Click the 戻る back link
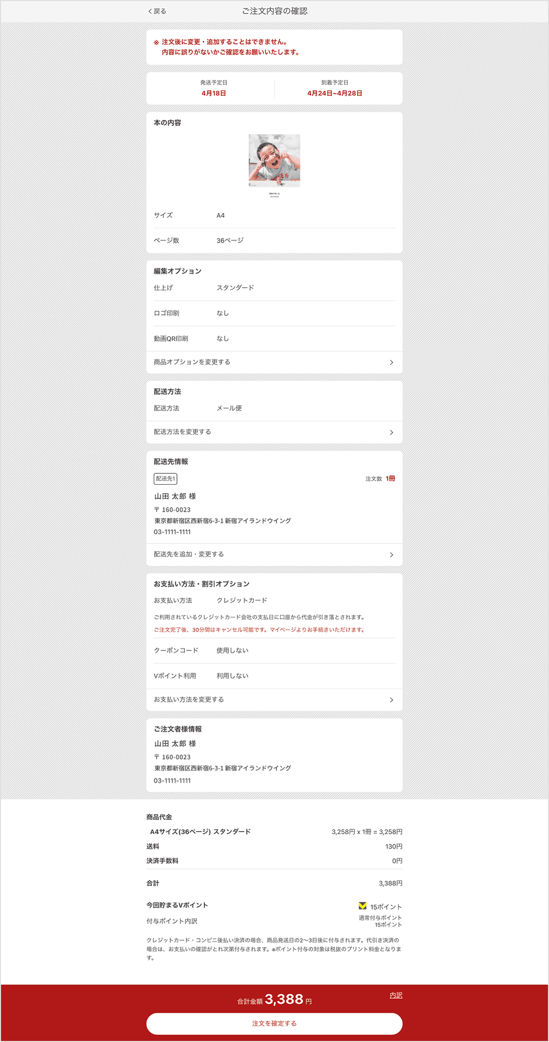This screenshot has width=549, height=1042. click(x=157, y=11)
